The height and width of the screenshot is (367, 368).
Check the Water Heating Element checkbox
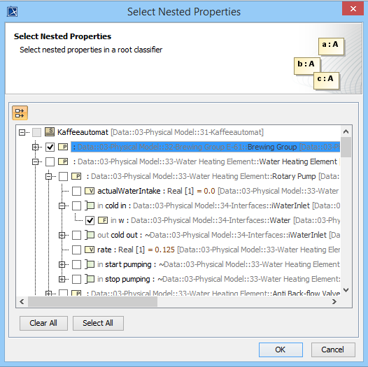pyautogui.click(x=50, y=161)
